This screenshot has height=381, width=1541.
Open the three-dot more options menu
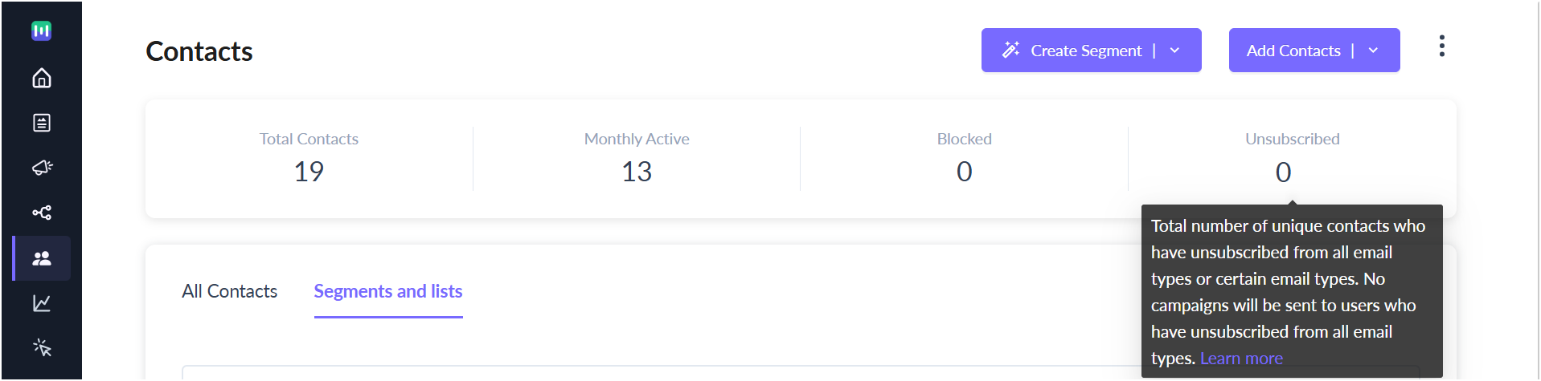coord(1441,47)
